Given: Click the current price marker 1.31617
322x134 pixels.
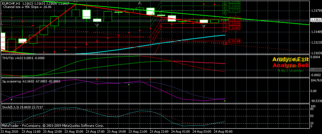Looking at the screenshot, I should click(x=315, y=20).
